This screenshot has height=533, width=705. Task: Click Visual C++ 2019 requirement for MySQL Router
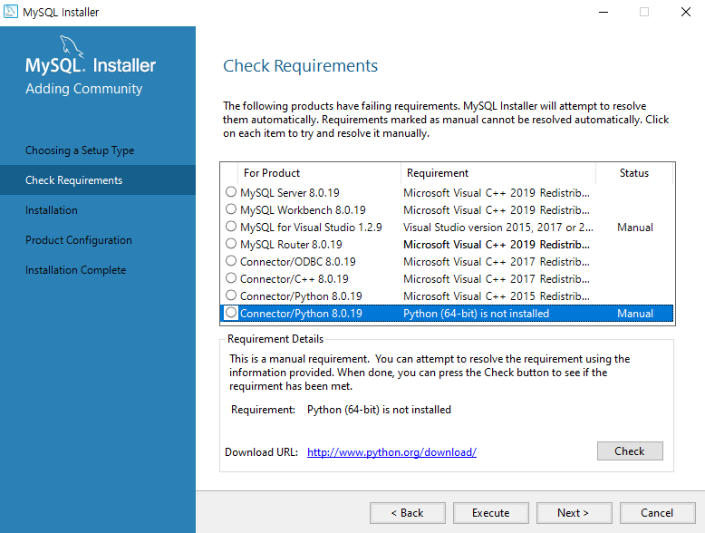coord(497,245)
